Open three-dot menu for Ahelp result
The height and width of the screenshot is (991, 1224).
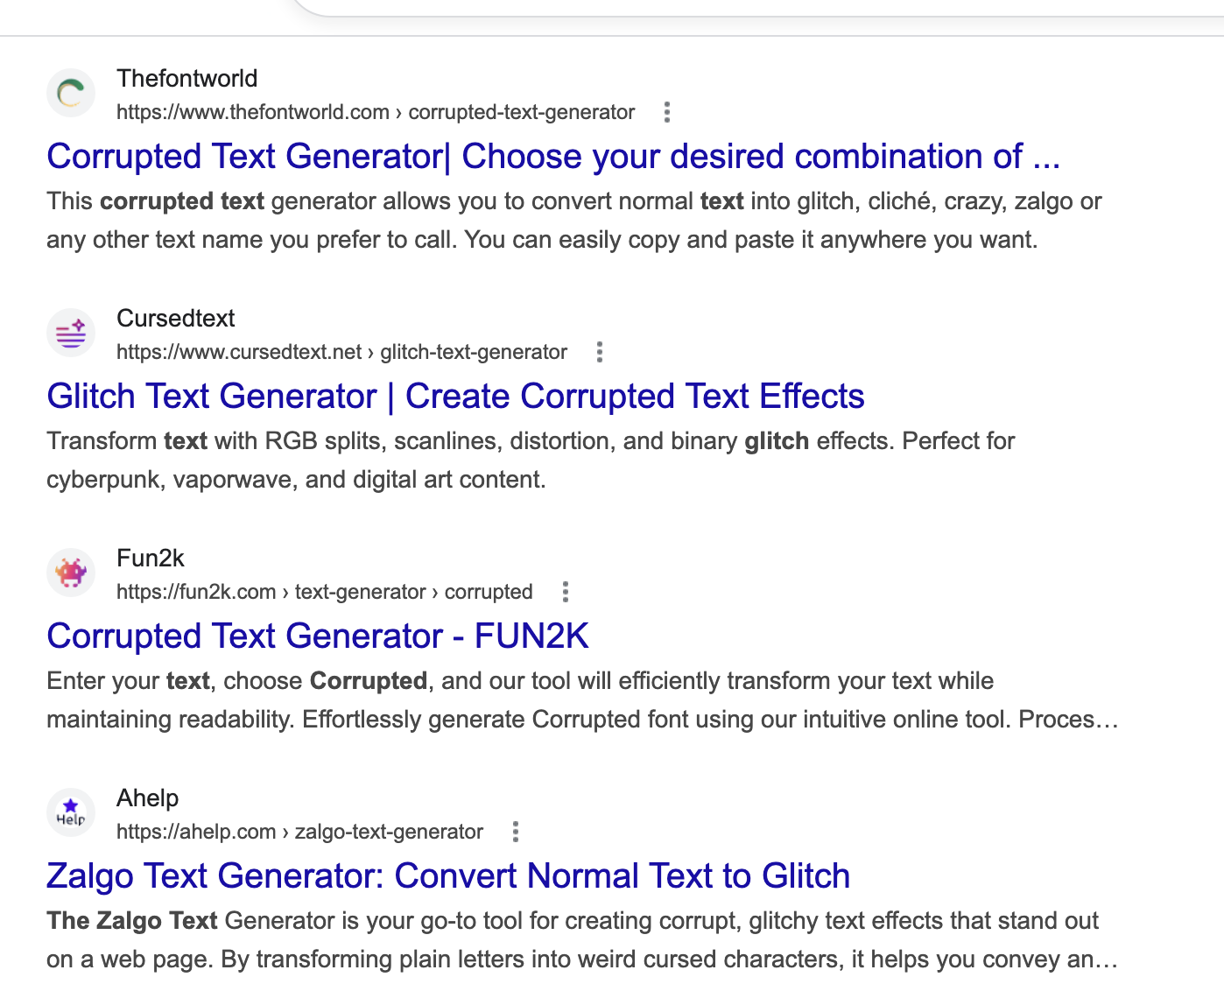[516, 832]
